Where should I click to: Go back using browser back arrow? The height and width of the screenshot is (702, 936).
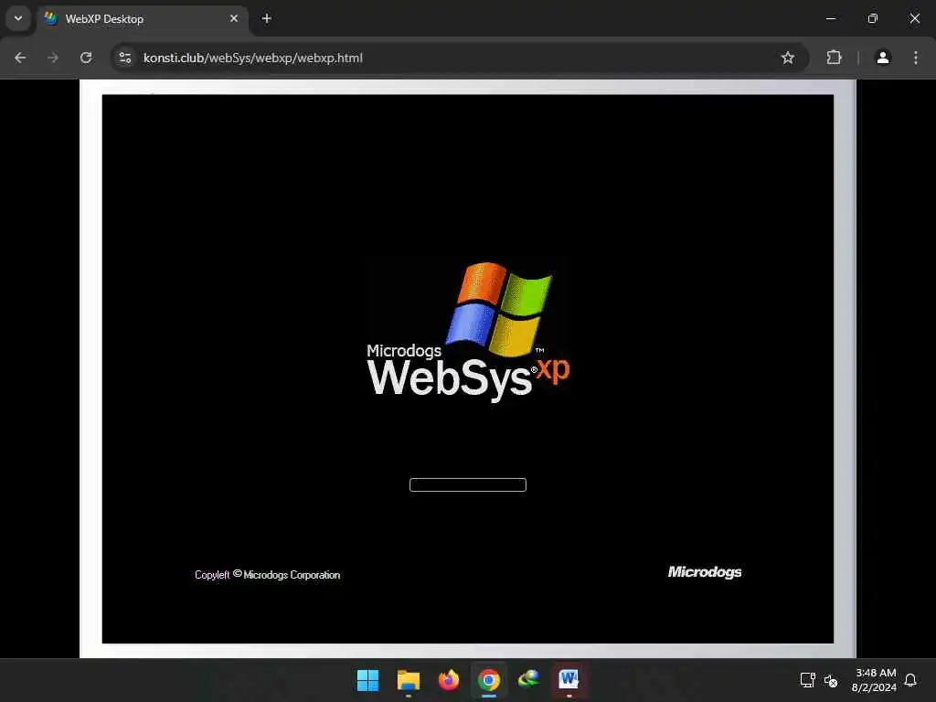[20, 58]
